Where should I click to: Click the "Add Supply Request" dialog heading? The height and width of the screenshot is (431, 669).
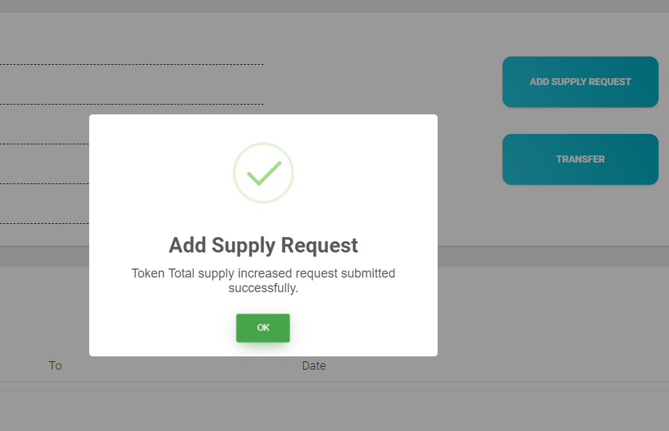(263, 245)
